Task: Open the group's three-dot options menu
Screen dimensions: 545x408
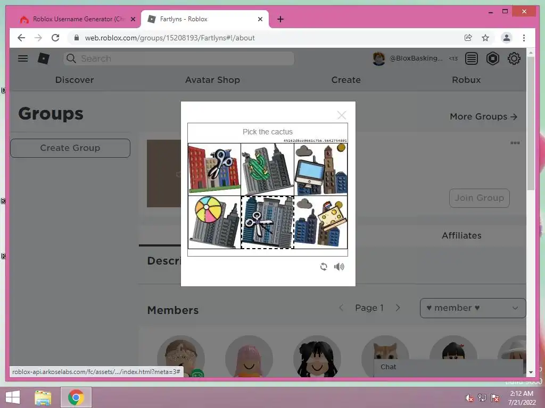Action: [x=515, y=142]
